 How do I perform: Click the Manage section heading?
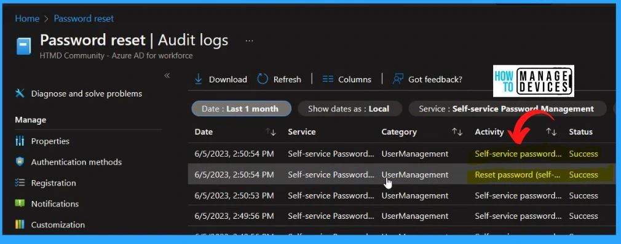pyautogui.click(x=31, y=120)
